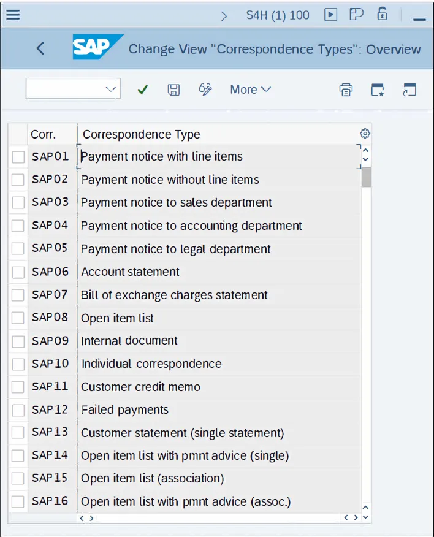This screenshot has height=537, width=434.
Task: Click 'Payment notice to sales department' cell
Action: click(219, 203)
